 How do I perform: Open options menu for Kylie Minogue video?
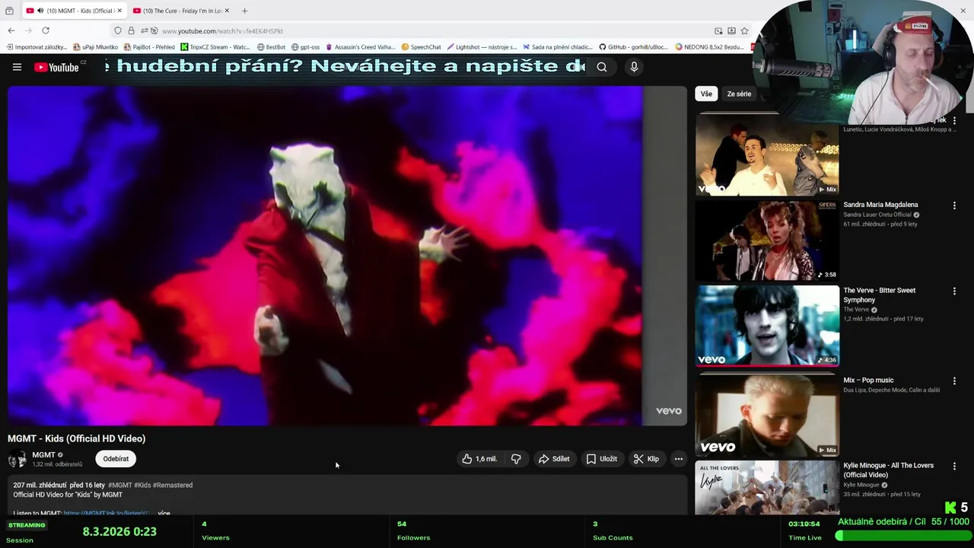tap(954, 467)
